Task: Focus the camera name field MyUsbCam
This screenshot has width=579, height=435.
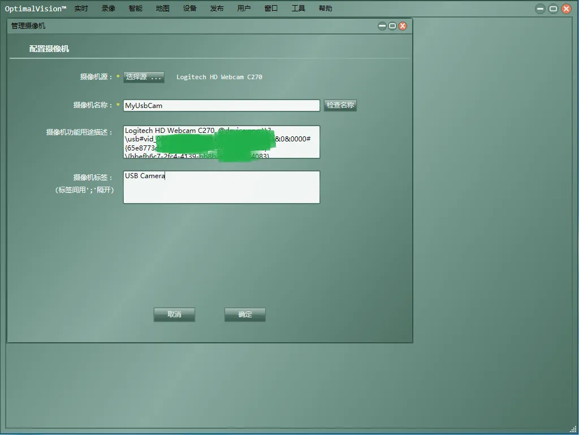Action: (222, 106)
